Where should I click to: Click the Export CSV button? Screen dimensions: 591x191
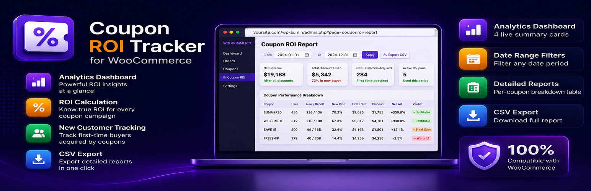click(x=395, y=55)
